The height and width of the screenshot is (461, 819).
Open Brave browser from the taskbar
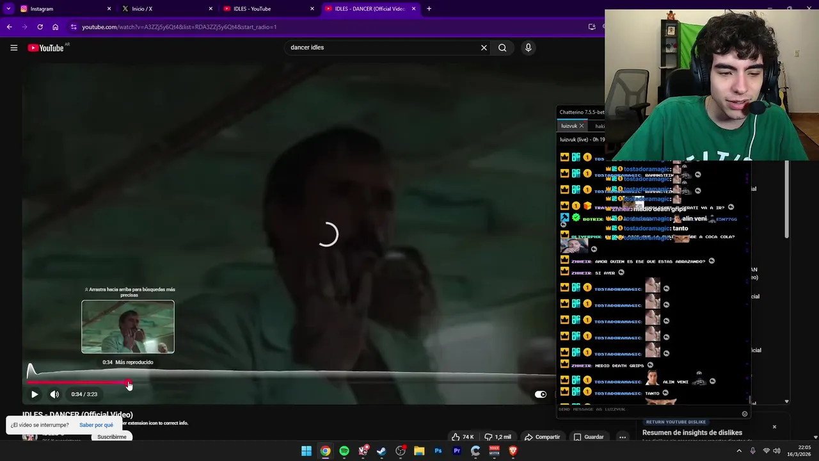tap(513, 451)
